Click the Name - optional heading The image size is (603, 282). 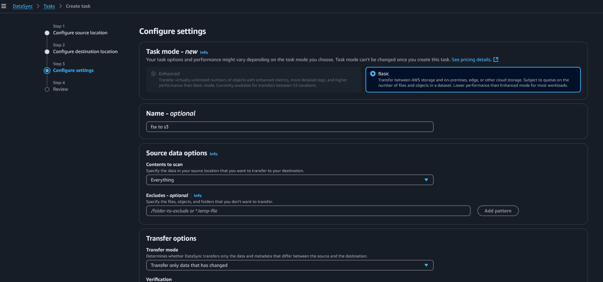[x=171, y=113]
